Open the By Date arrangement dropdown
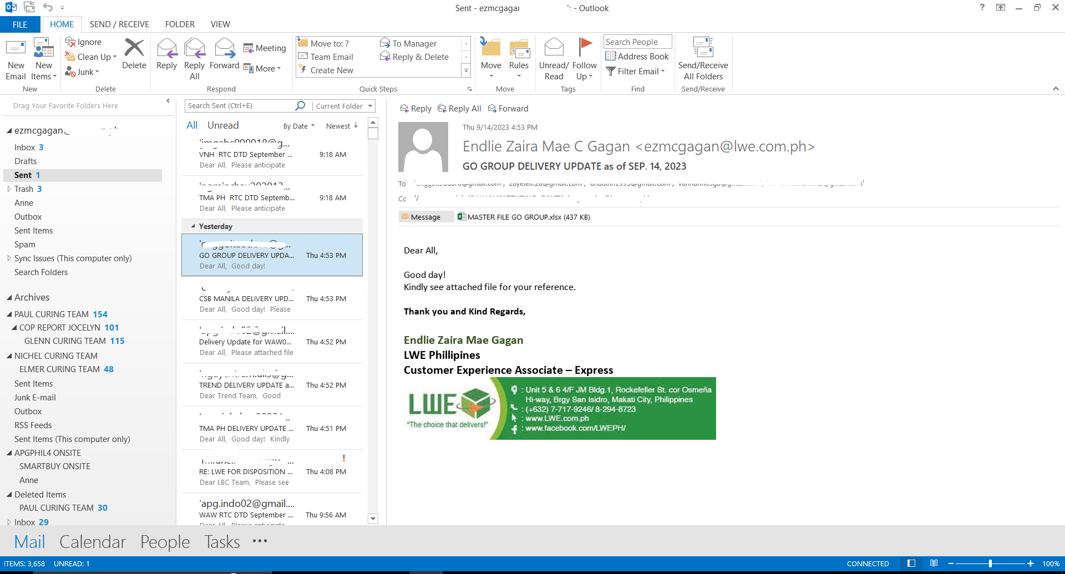Screen dimensions: 1065x574 pyautogui.click(x=299, y=126)
